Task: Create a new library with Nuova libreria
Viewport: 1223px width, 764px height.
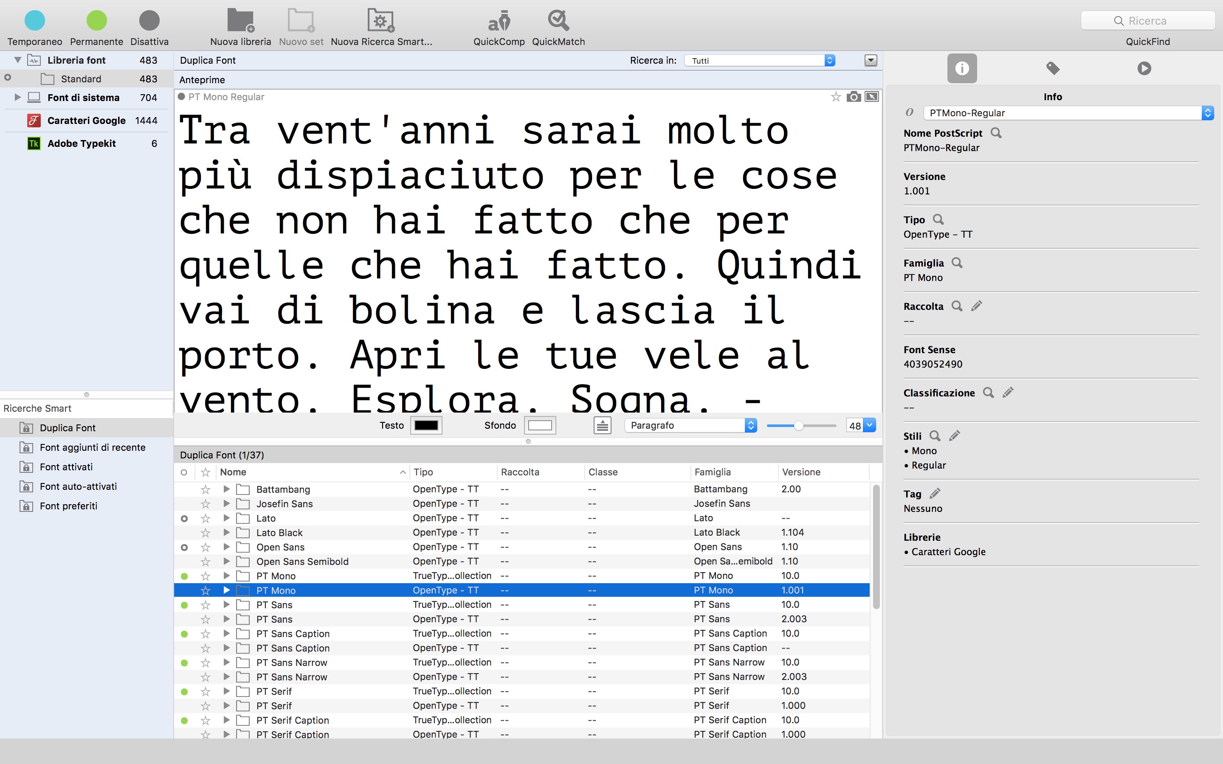Action: [240, 21]
